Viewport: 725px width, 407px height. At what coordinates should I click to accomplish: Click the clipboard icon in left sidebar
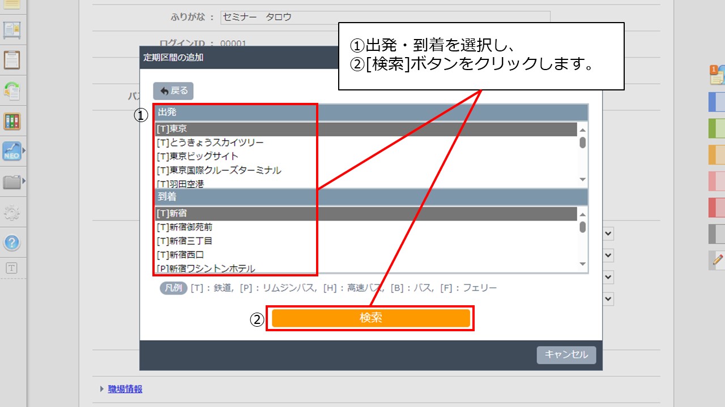12,59
